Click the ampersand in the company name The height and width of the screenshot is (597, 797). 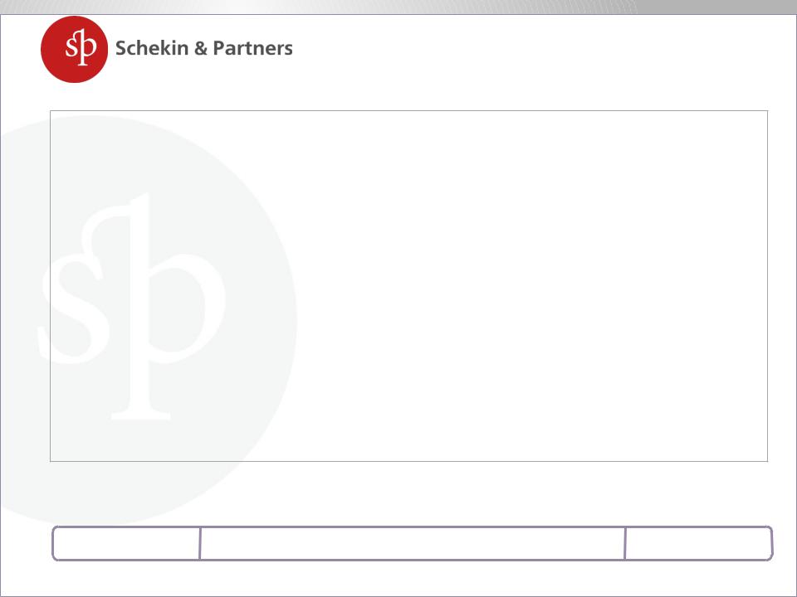(201, 49)
